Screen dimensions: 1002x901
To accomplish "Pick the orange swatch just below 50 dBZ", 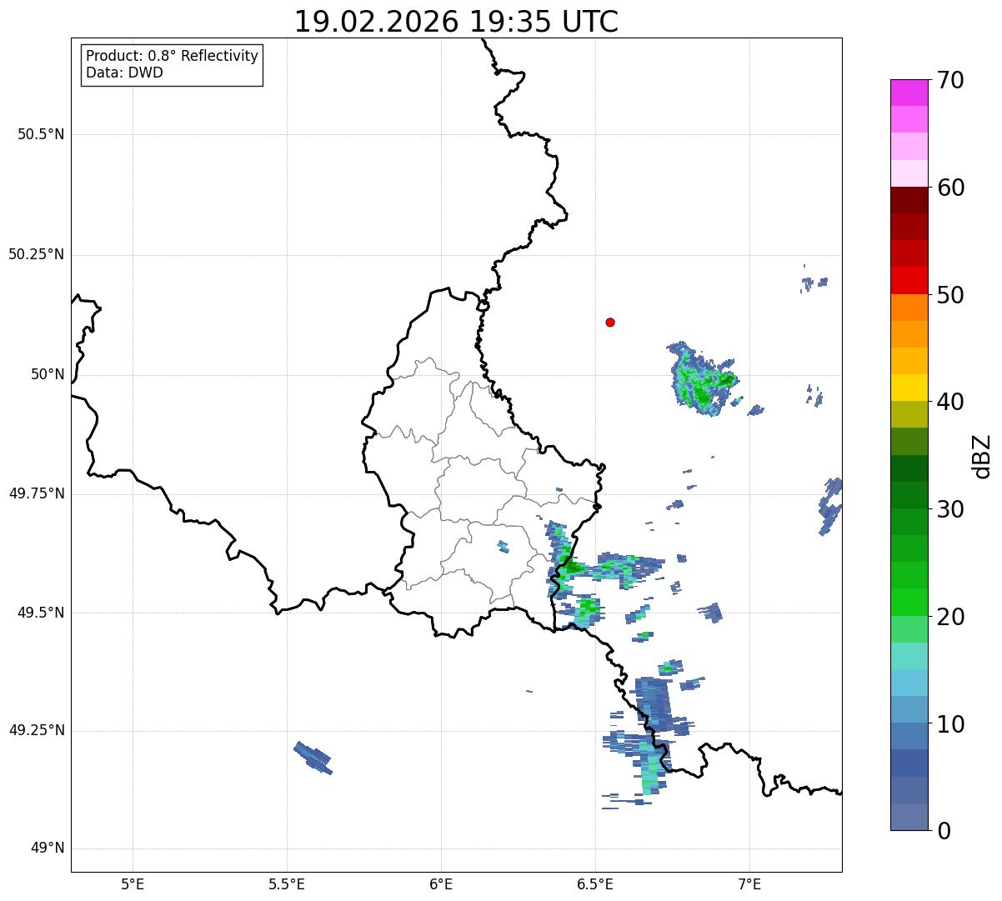I will click(909, 308).
